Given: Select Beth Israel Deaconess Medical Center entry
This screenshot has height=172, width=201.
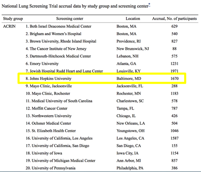Looking at the screenshot, I should (58, 26).
